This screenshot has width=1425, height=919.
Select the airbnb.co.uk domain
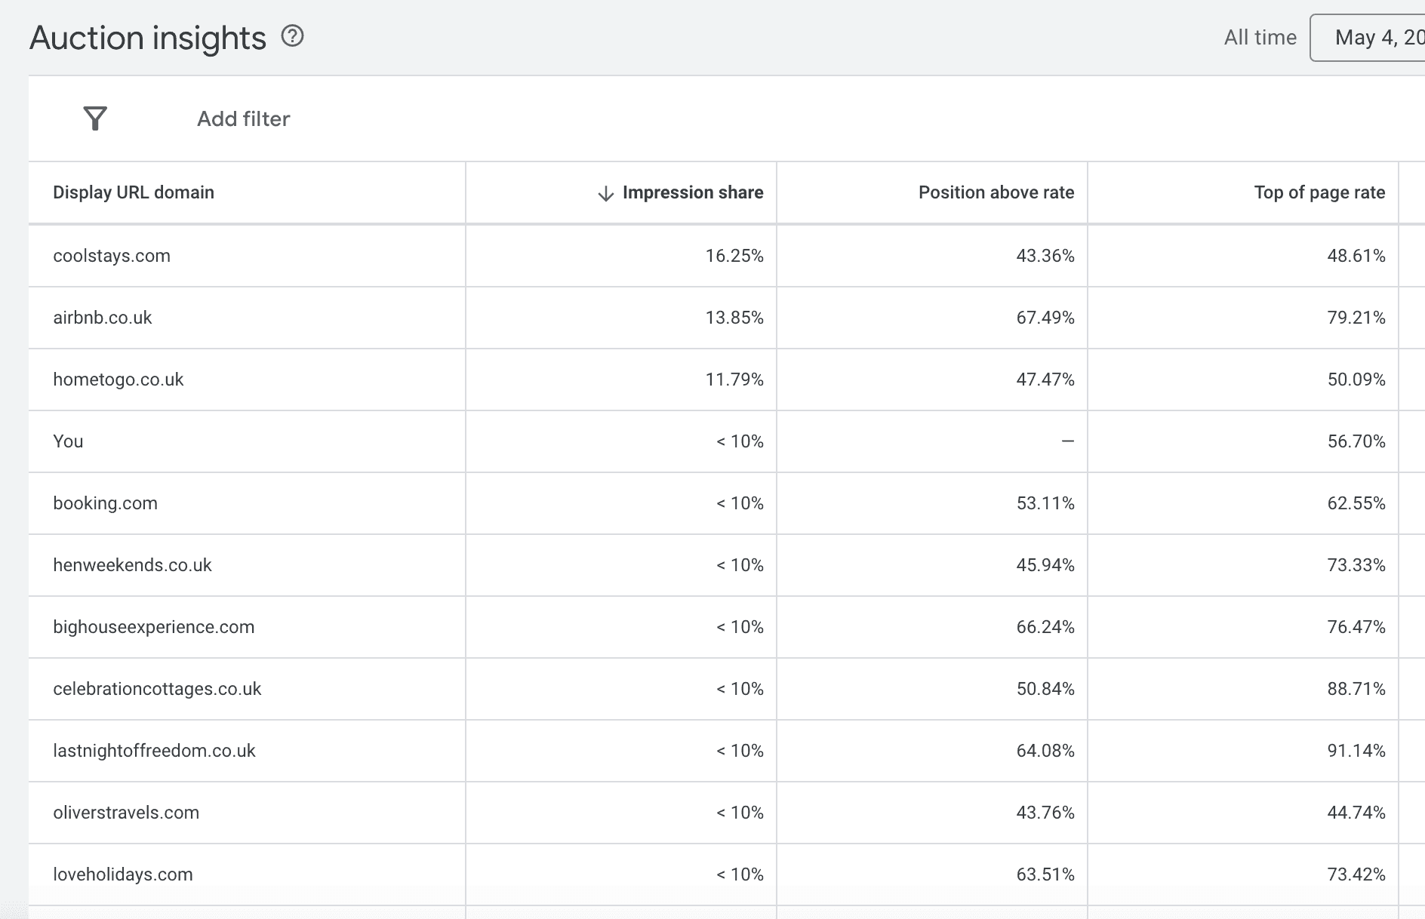click(x=103, y=318)
